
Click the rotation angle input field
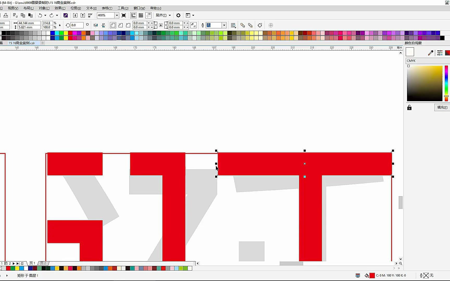point(77,25)
